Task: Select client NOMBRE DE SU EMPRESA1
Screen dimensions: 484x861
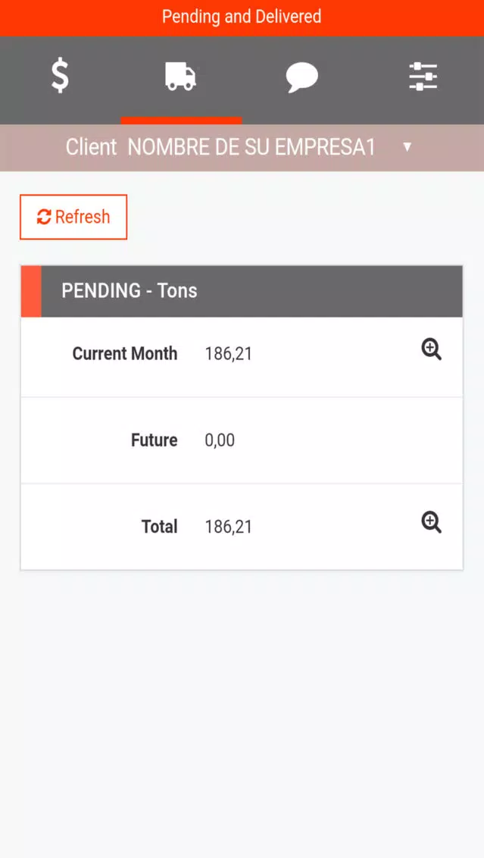Action: pyautogui.click(x=252, y=147)
